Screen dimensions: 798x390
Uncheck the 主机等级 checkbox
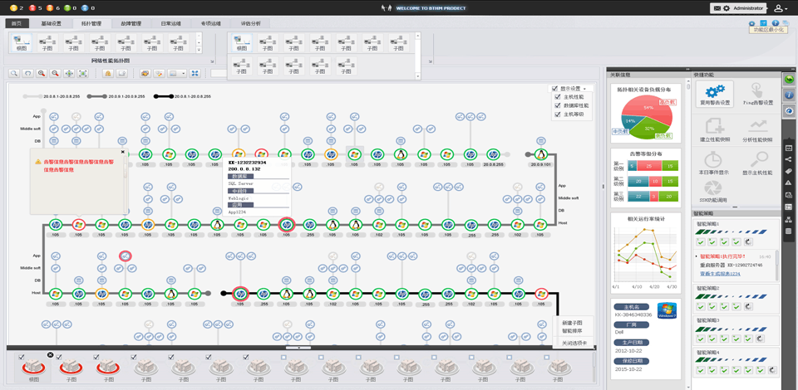pyautogui.click(x=557, y=115)
